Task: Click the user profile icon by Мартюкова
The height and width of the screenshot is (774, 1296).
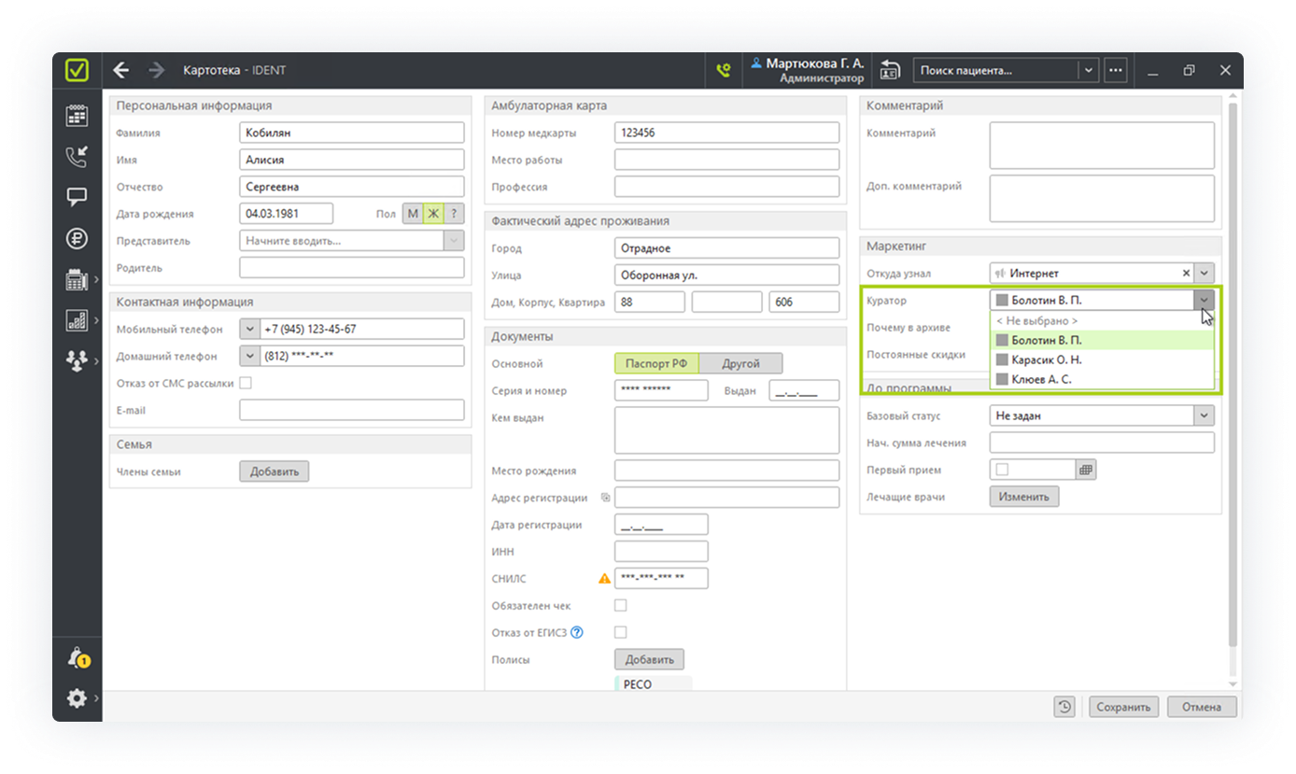Action: coord(756,64)
